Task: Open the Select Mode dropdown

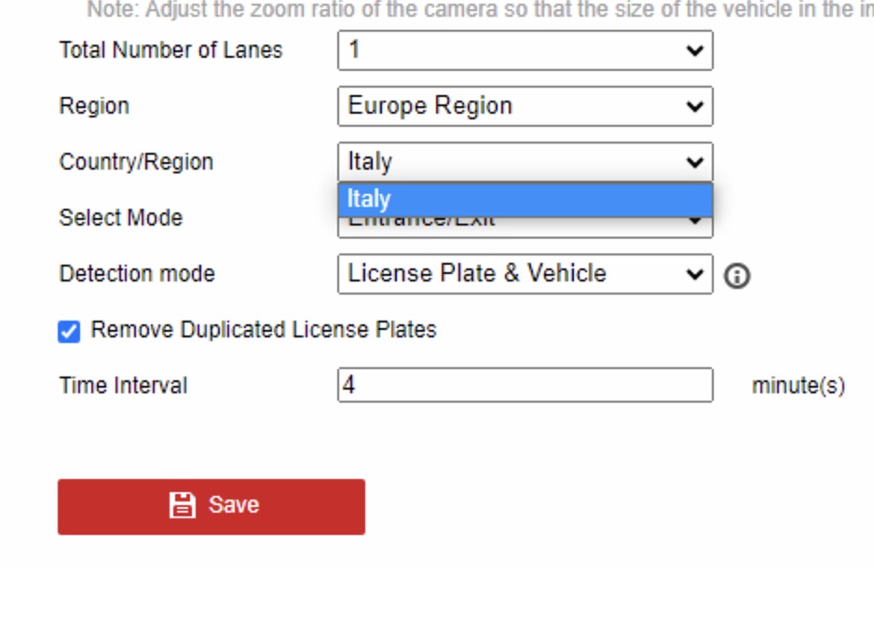Action: 694,224
